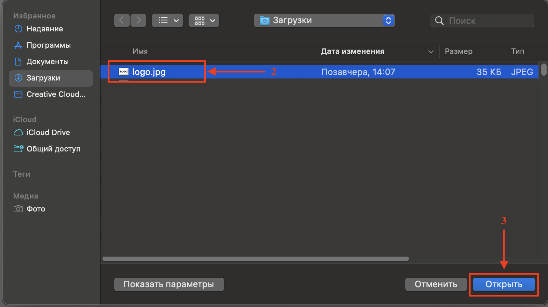Click the vertical scrollbar thumb
Image resolution: width=548 pixels, height=307 pixels.
[x=544, y=69]
